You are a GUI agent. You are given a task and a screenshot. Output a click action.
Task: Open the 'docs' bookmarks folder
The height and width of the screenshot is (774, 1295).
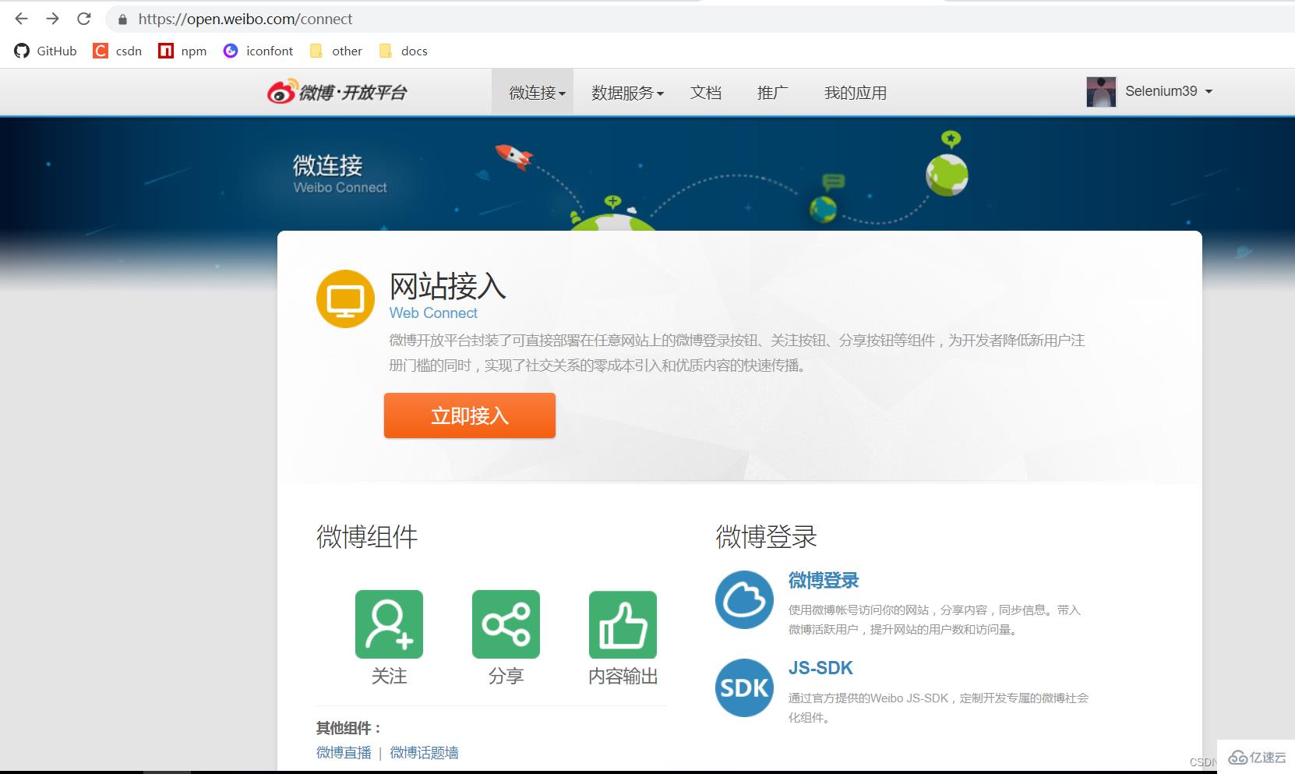click(403, 51)
